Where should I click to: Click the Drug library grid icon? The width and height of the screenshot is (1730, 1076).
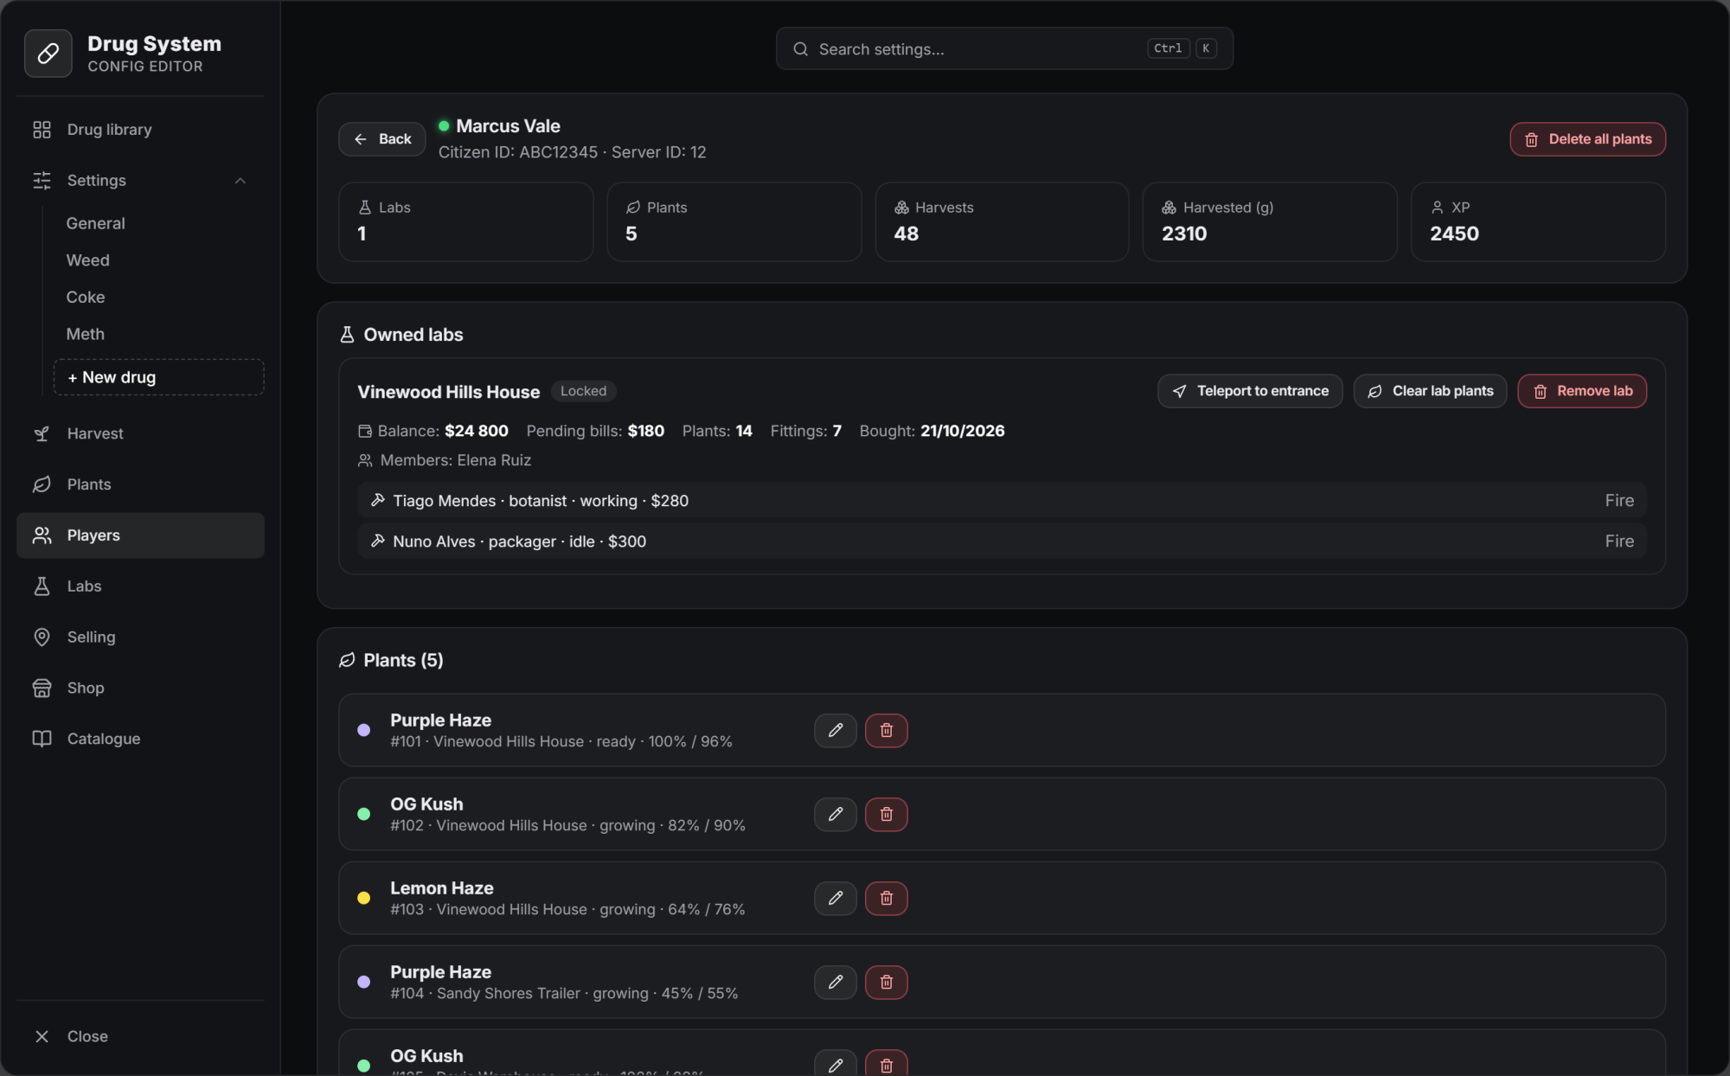(42, 129)
